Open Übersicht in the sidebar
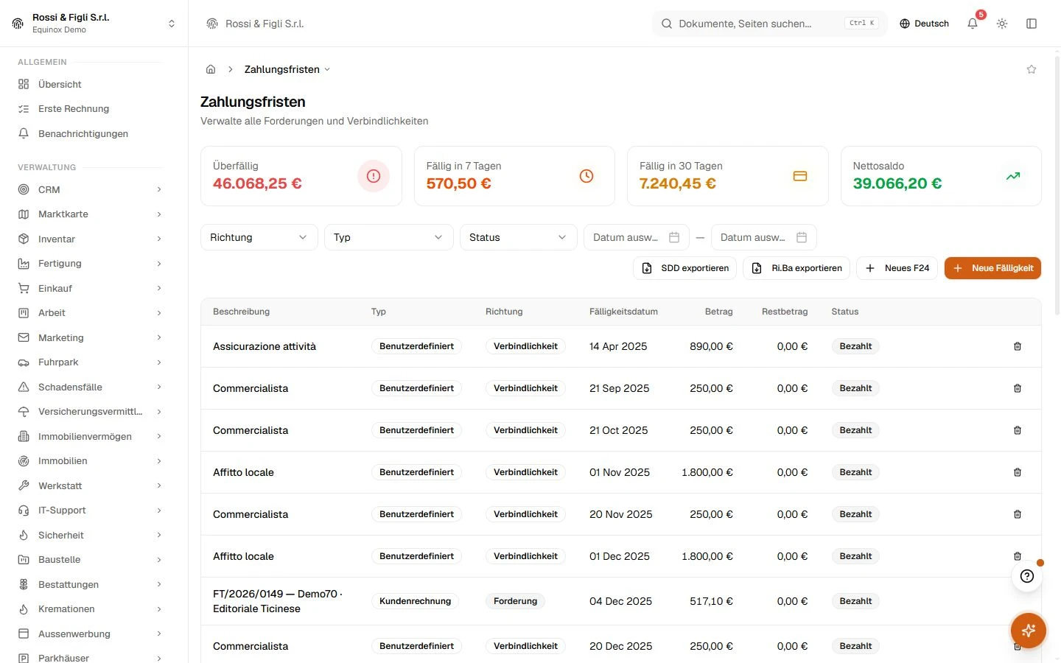The image size is (1061, 663). 90,84
